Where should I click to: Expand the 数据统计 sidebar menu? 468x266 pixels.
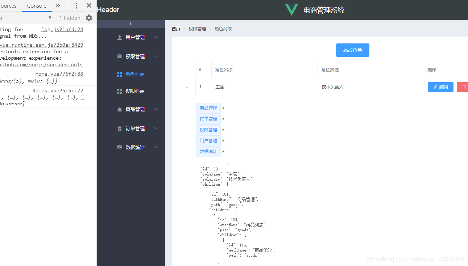(131, 147)
